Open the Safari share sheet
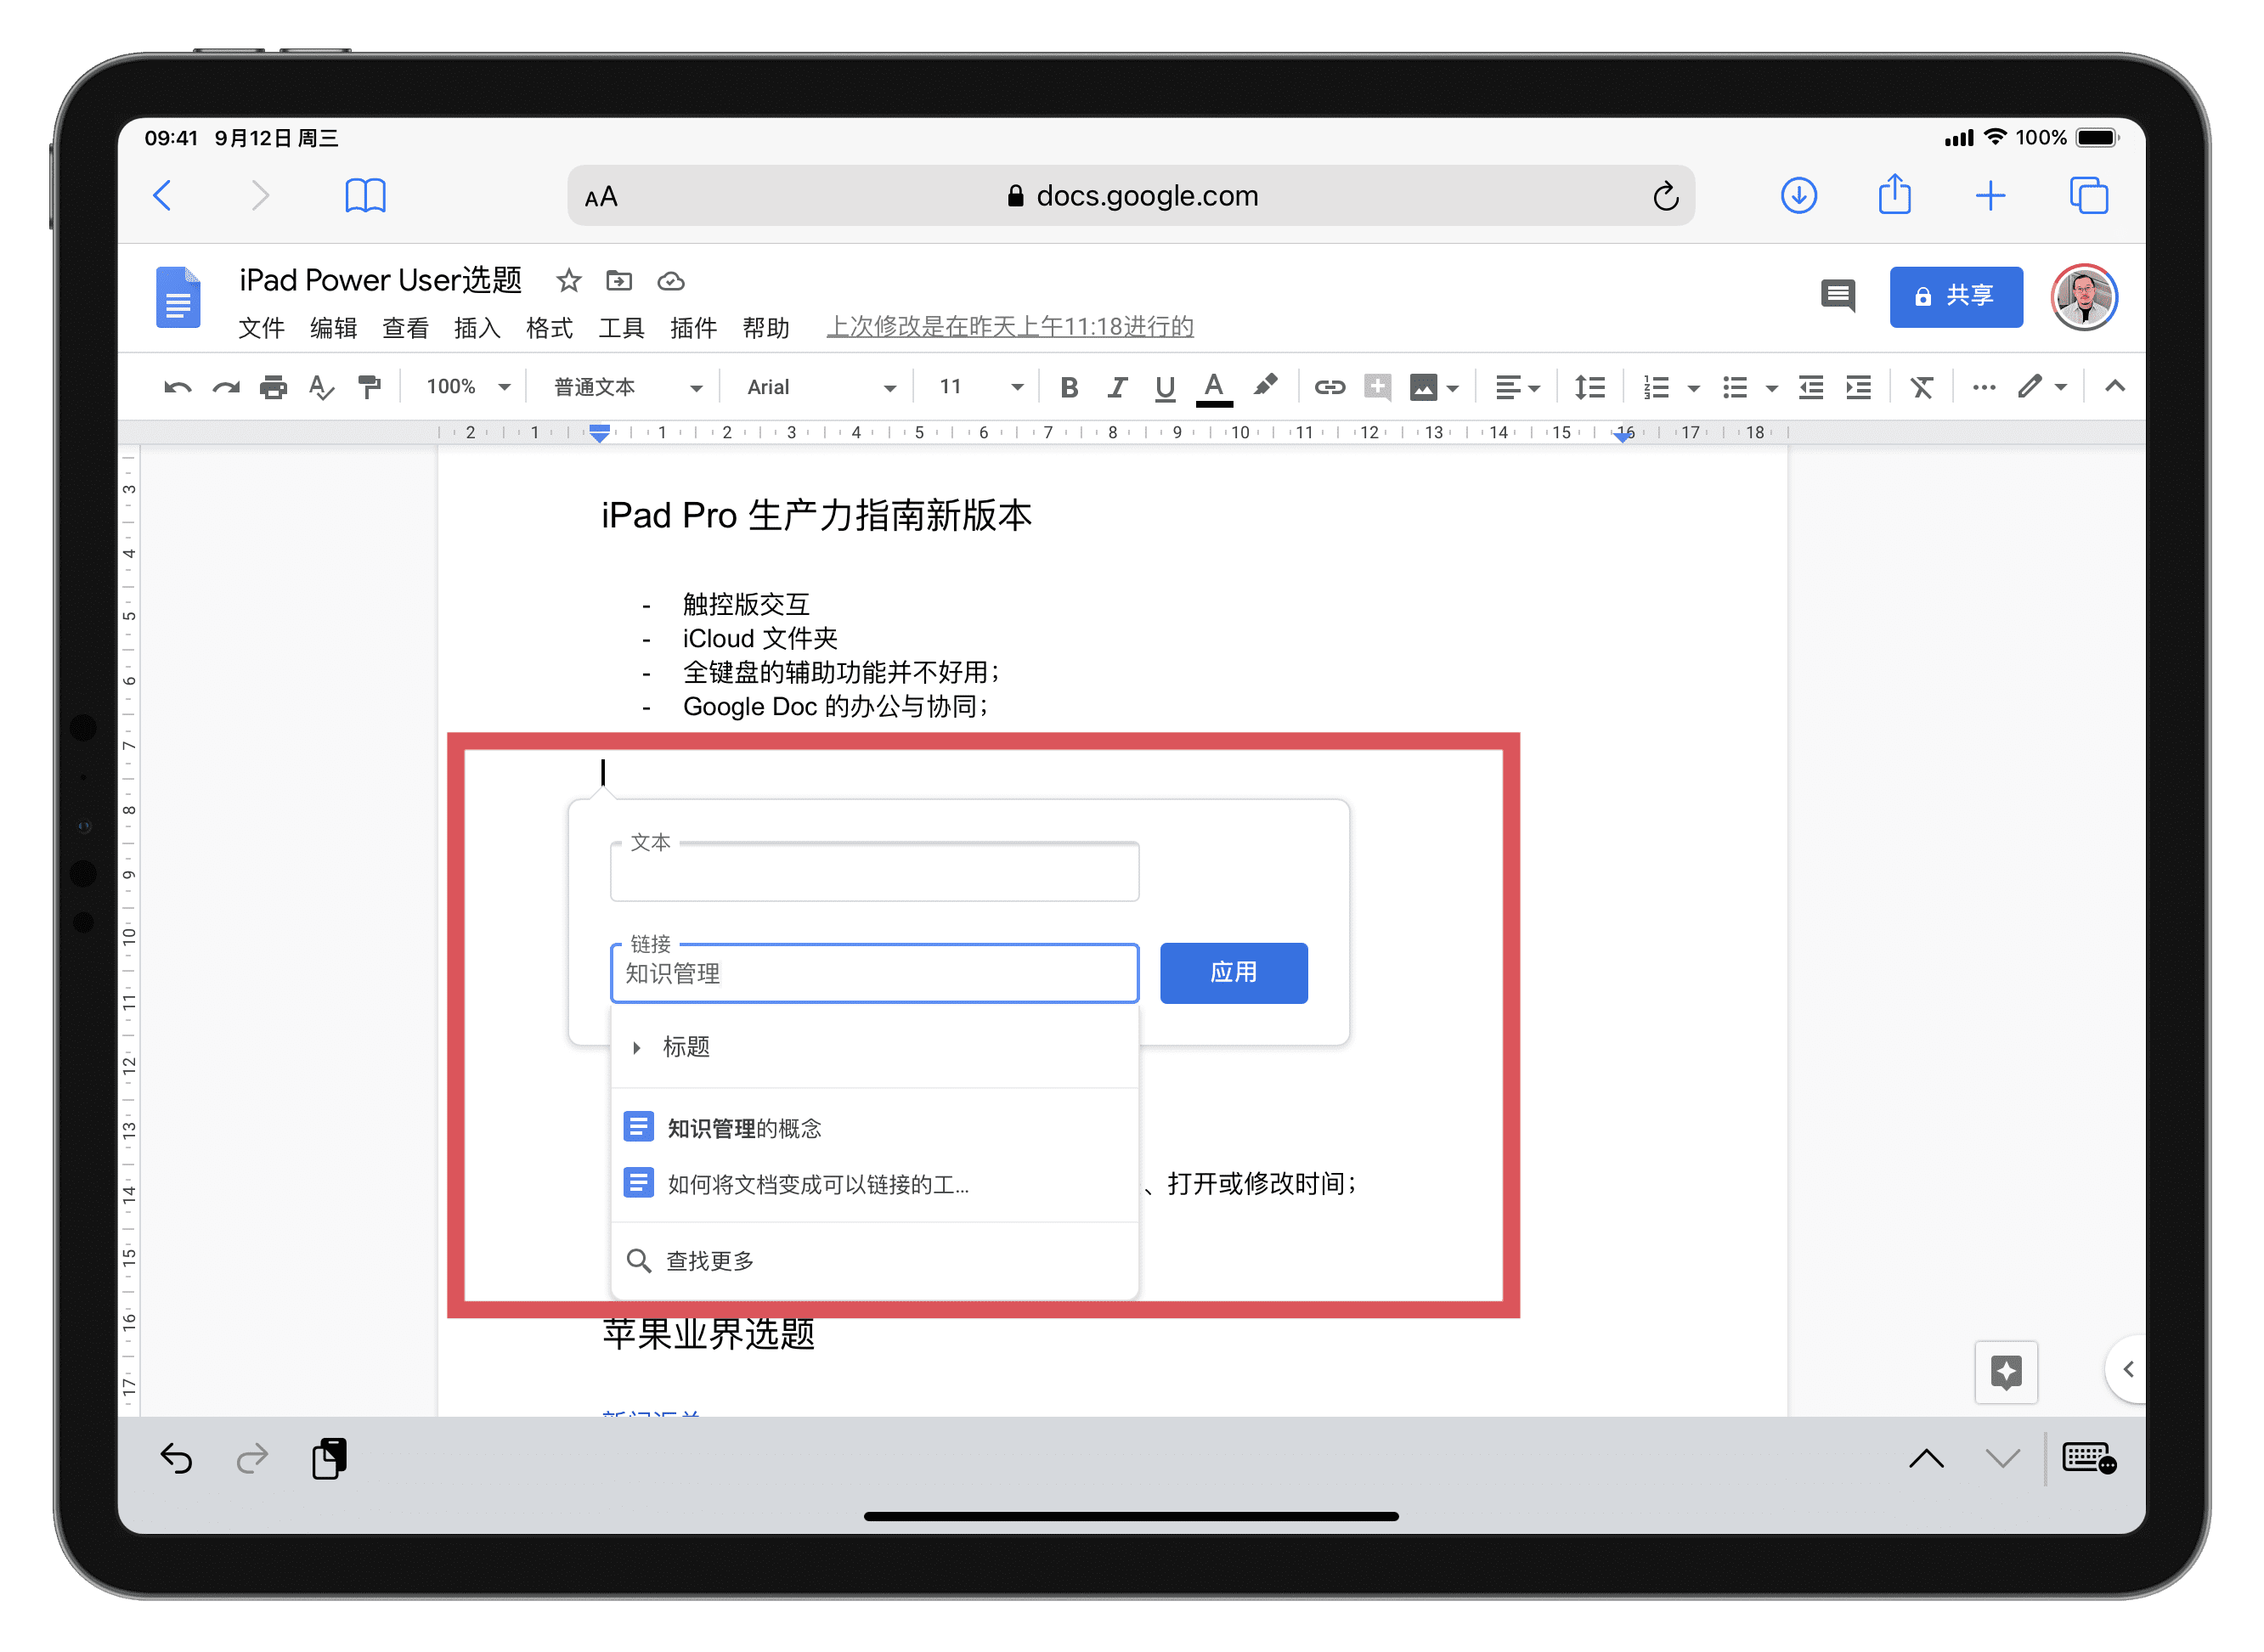Screen dimensions: 2264x1652 [x=1894, y=193]
